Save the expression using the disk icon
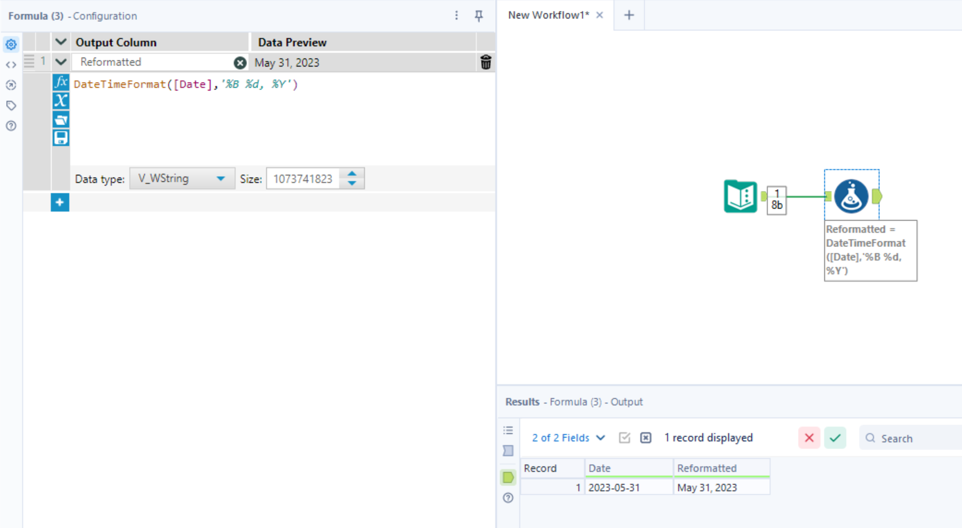 (x=61, y=137)
